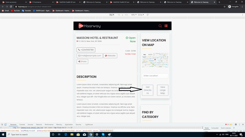Open the iPad device dropdown
The image size is (245, 137).
[112, 15]
